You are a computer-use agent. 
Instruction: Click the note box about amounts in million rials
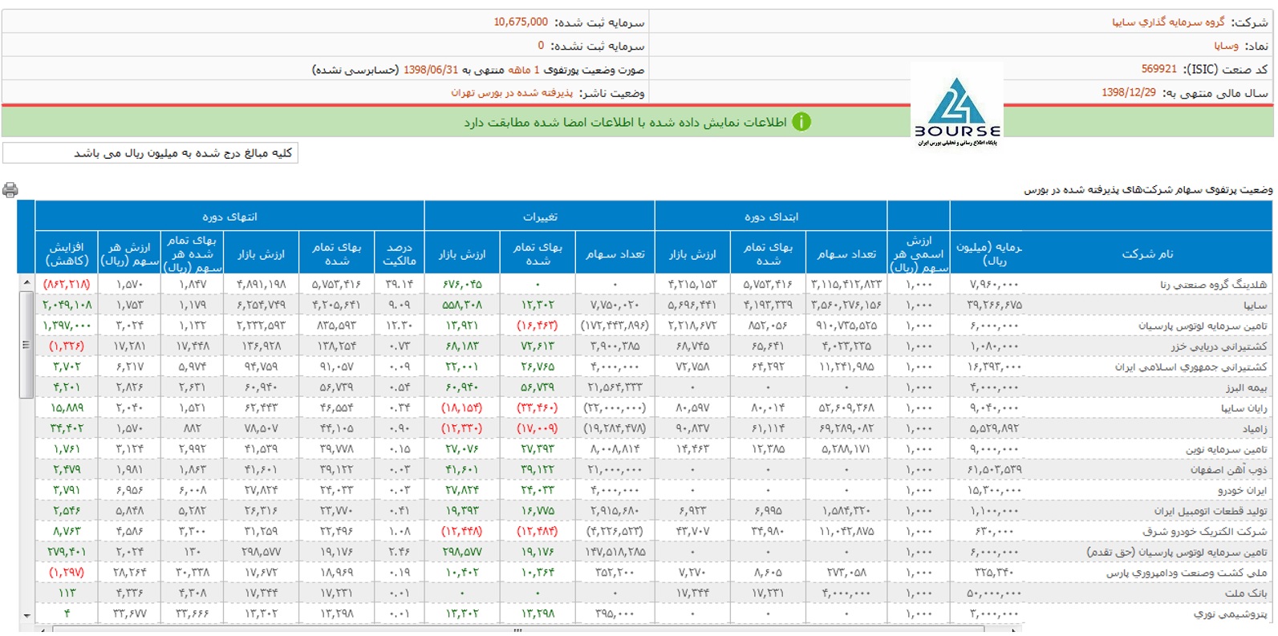(x=151, y=153)
